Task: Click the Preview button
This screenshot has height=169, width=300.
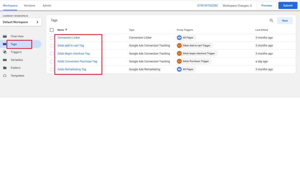Action: coord(266,5)
